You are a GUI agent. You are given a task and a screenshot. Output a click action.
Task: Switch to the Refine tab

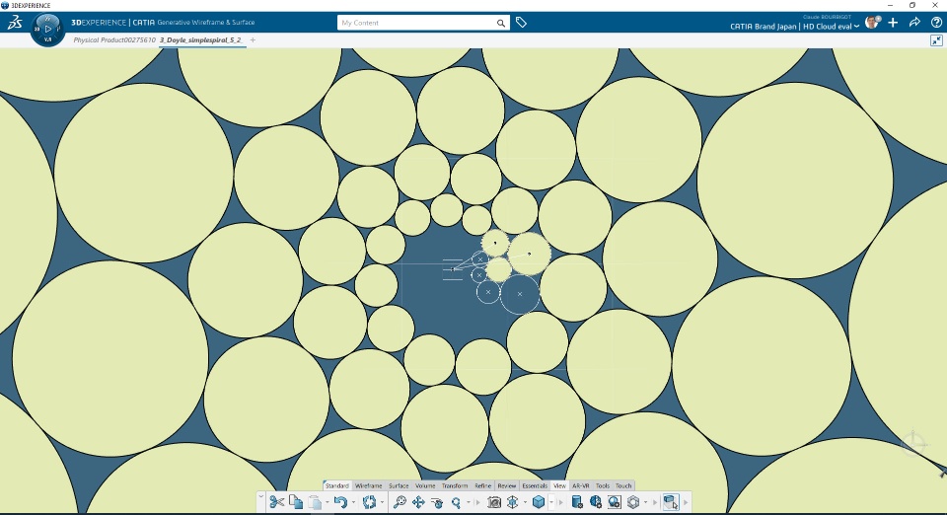(482, 485)
